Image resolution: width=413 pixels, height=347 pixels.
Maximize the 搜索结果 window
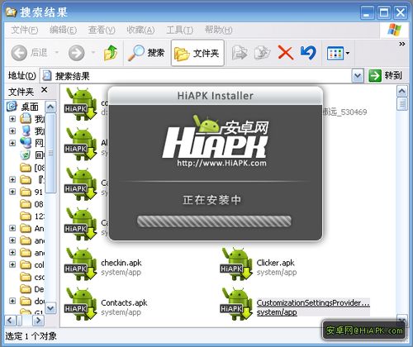click(x=384, y=12)
